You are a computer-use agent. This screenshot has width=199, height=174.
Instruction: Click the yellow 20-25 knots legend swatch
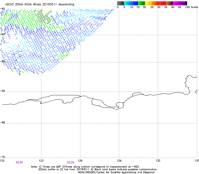[148, 3]
